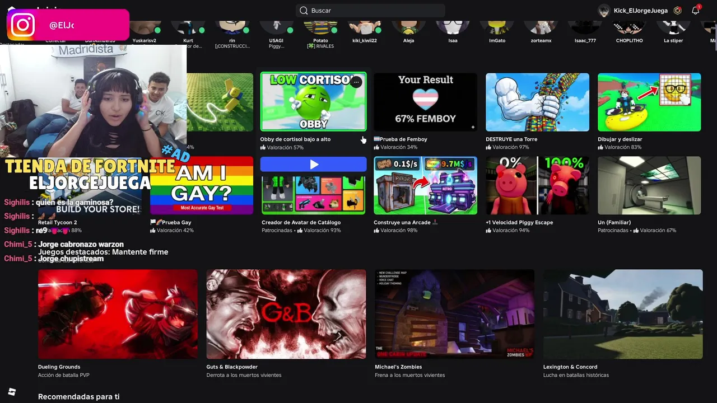Open the Construye una Arcade thumbnail

point(426,185)
